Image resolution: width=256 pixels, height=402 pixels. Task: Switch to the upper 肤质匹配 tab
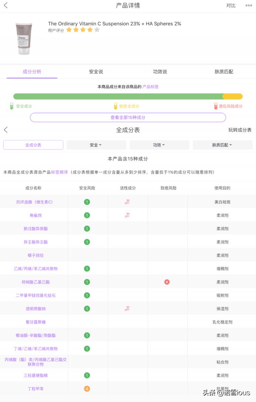click(x=224, y=72)
